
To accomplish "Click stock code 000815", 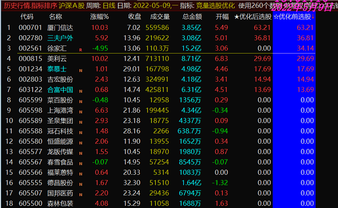I will [30, 58].
